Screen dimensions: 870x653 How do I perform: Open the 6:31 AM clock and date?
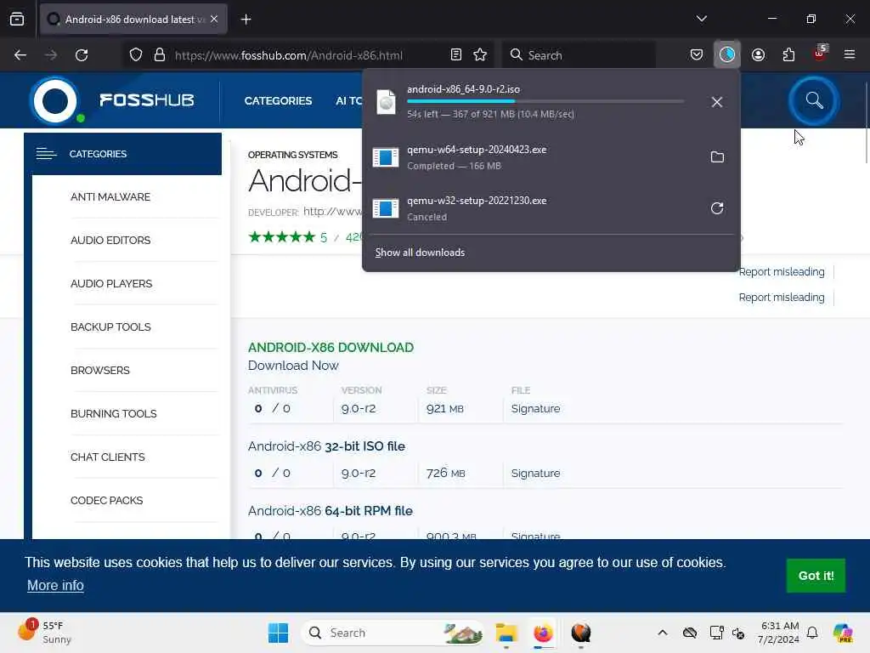778,633
